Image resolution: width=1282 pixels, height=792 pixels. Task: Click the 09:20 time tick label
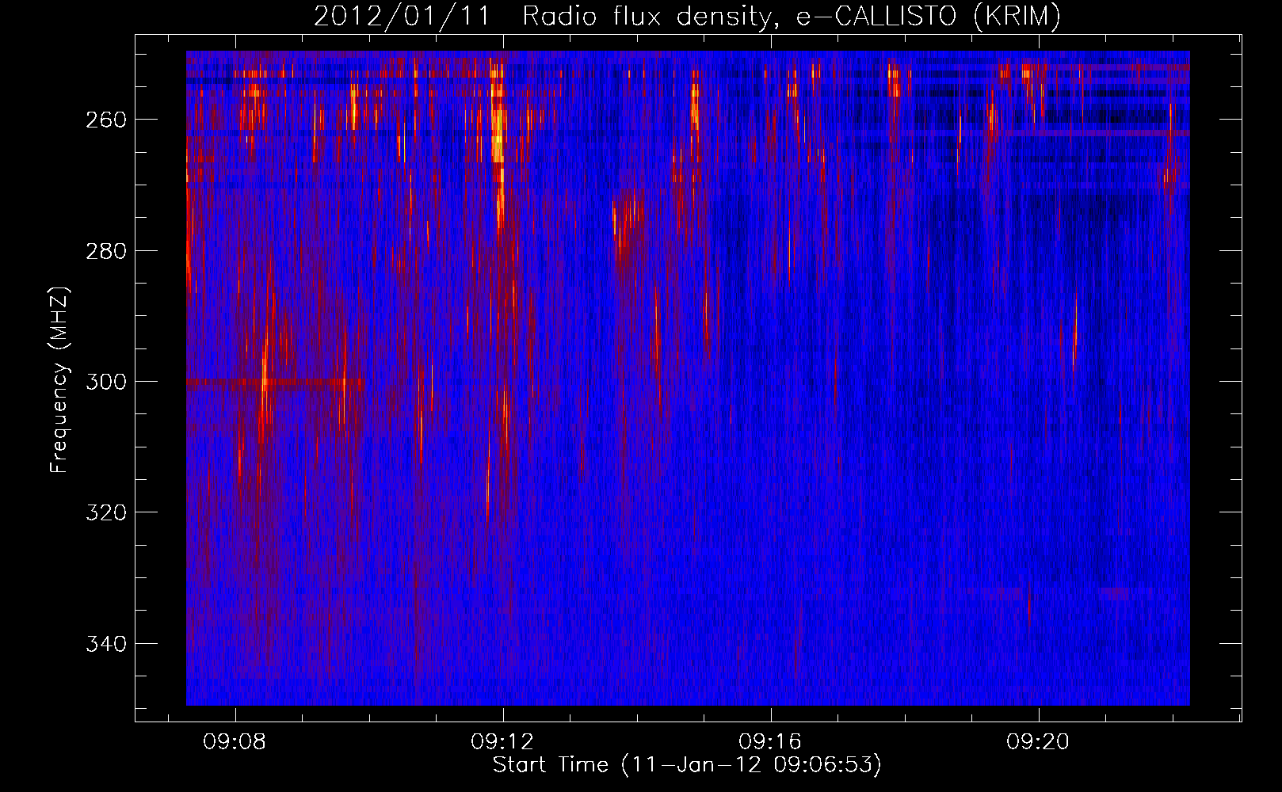point(1038,742)
